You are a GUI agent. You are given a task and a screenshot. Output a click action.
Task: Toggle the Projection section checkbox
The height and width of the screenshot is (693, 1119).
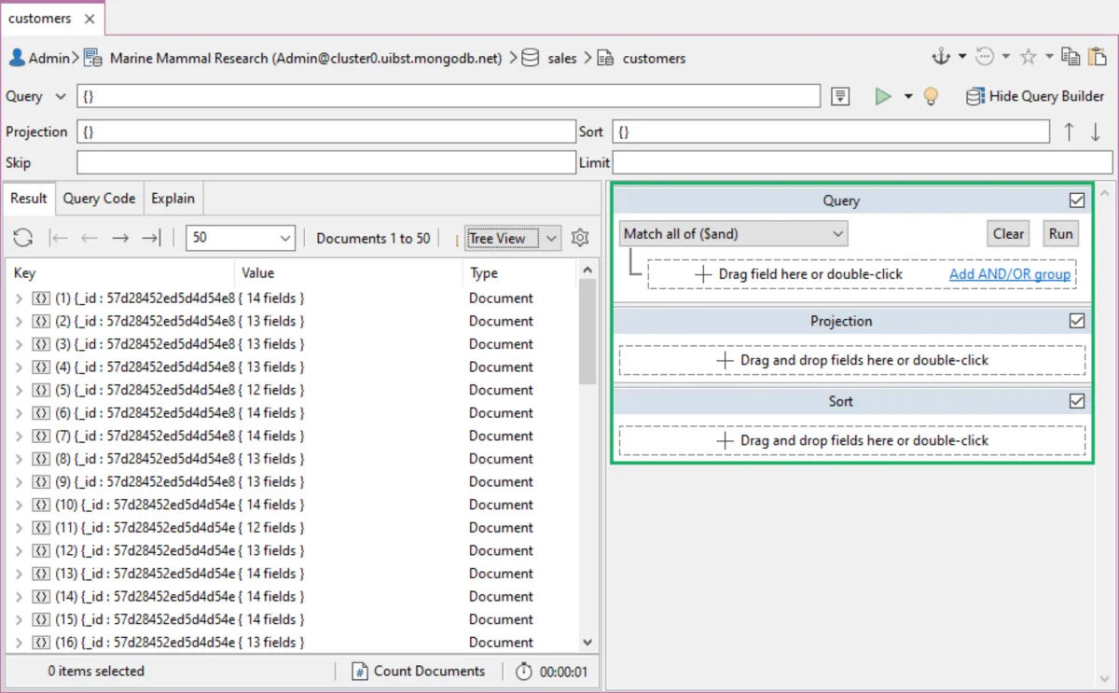tap(1077, 321)
